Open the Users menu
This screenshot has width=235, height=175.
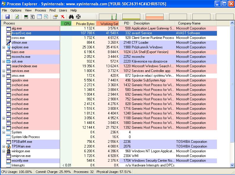point(63,10)
